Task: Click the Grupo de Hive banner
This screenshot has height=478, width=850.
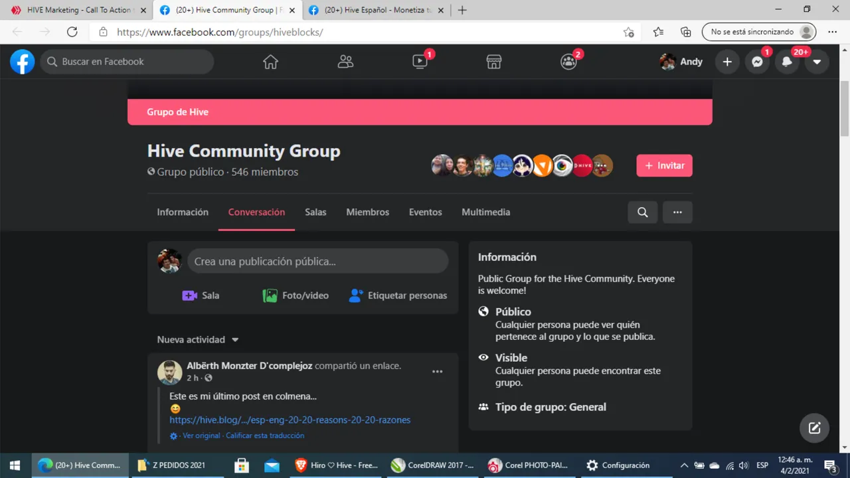Action: [x=420, y=112]
